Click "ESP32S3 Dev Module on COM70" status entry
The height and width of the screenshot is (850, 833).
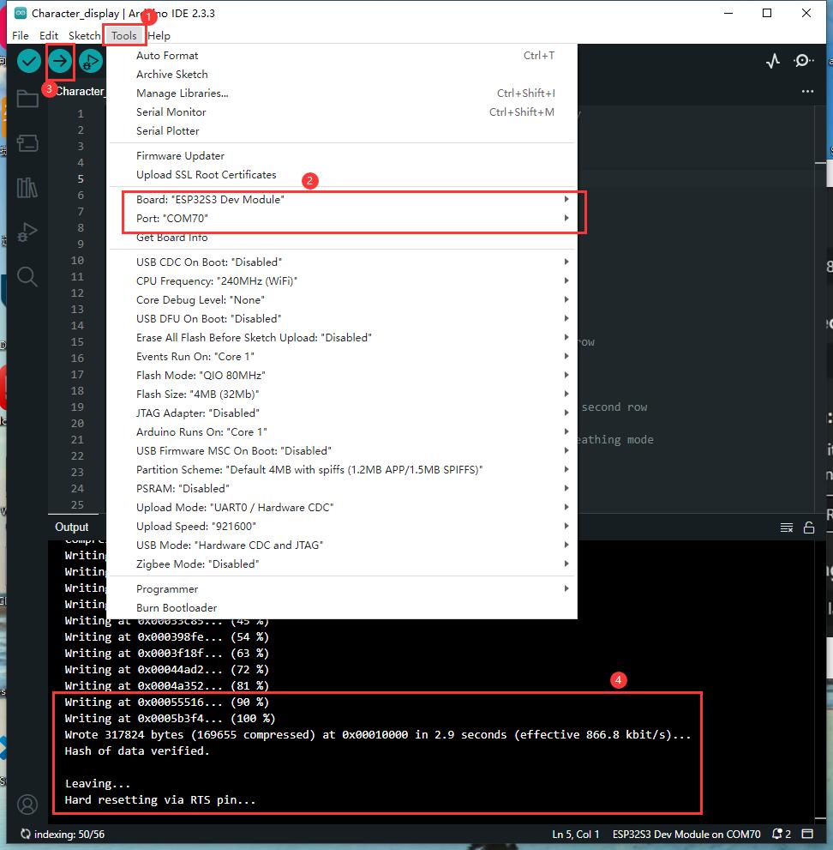pos(686,835)
